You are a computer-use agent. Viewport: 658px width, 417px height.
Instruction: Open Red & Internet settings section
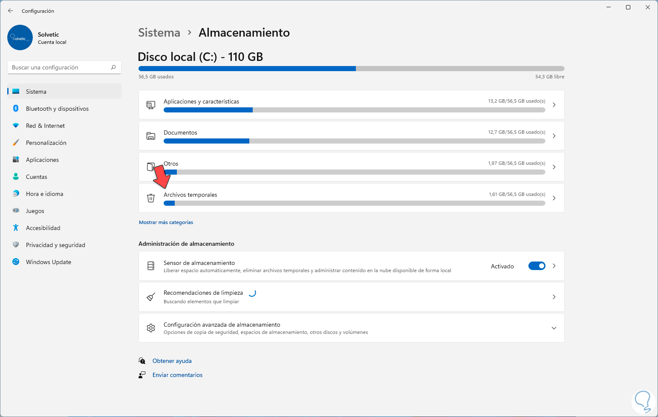45,126
